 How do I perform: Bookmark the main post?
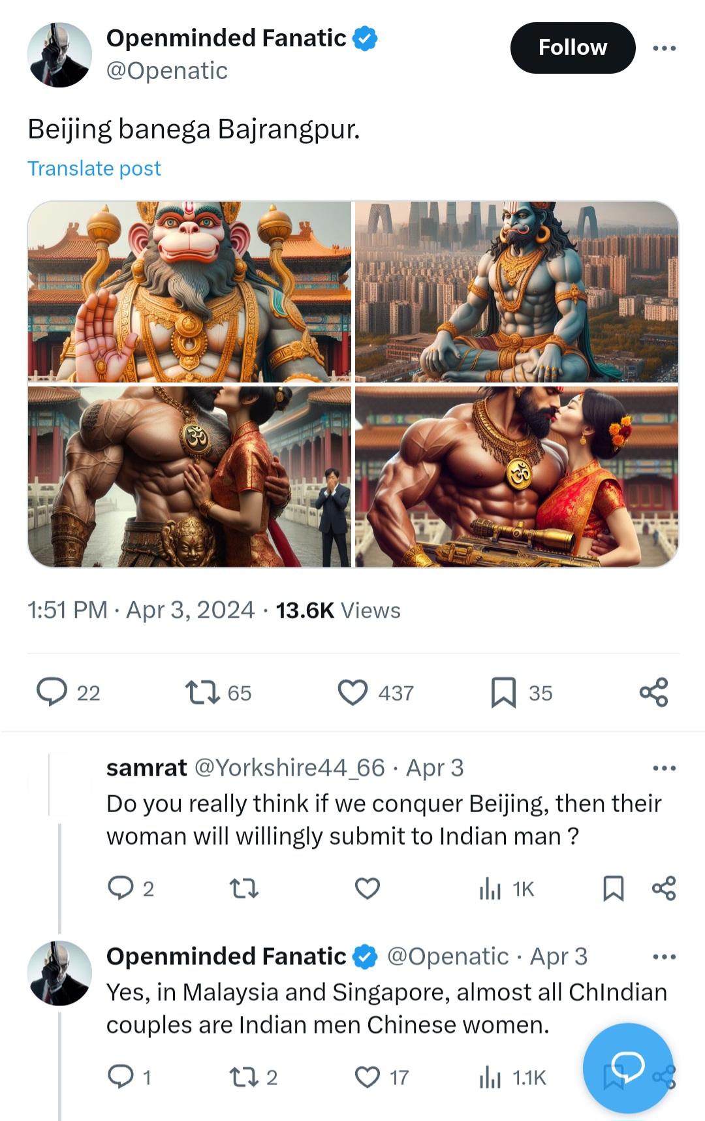pyautogui.click(x=503, y=692)
